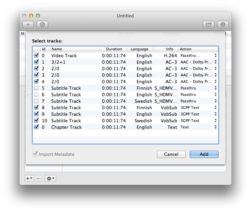
Task: Toggle the Import Metadata checkbox
Action: [x=35, y=154]
